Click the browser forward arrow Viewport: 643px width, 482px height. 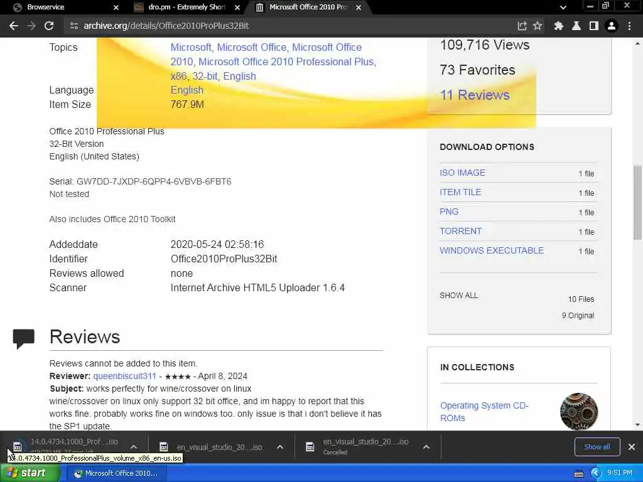pos(31,26)
